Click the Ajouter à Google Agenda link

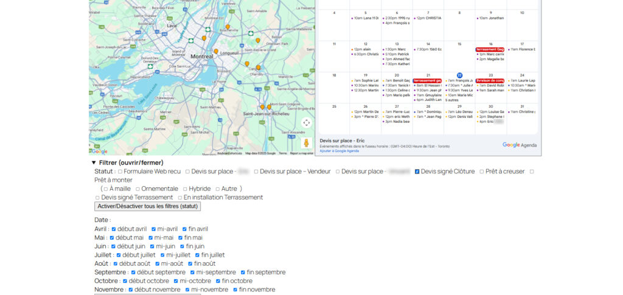339,151
